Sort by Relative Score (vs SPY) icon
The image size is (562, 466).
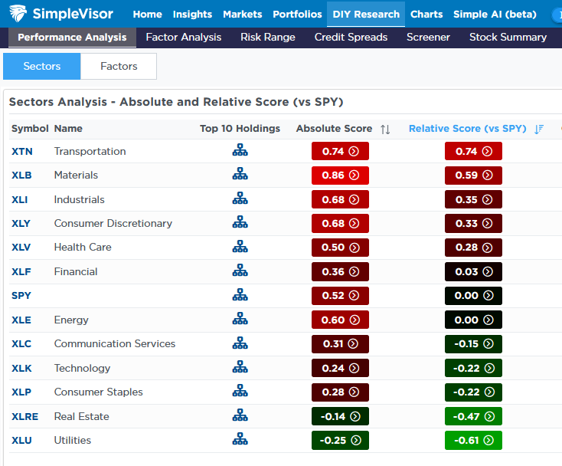coord(539,130)
